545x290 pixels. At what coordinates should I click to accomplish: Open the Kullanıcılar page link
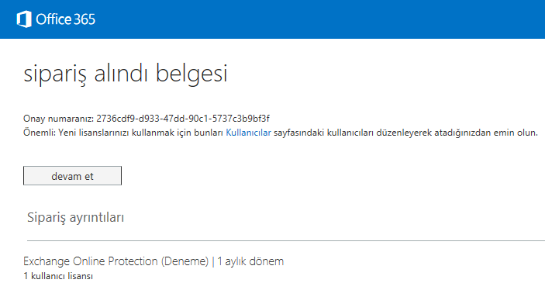[x=248, y=133]
